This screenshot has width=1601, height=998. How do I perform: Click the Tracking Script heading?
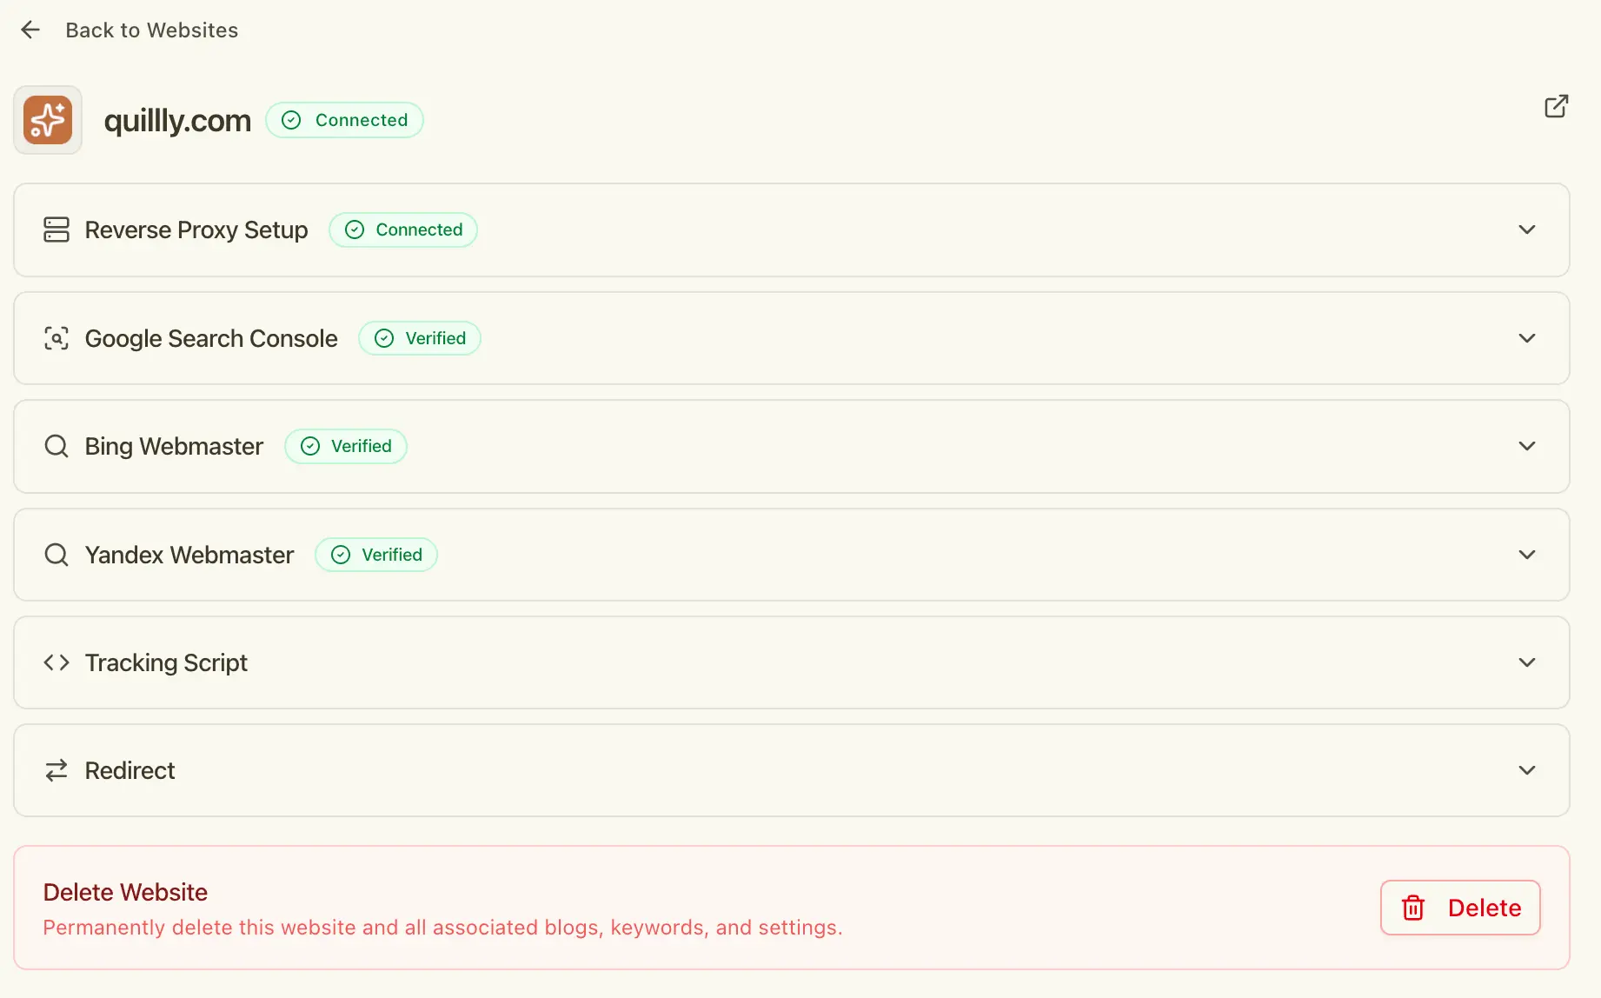(166, 662)
